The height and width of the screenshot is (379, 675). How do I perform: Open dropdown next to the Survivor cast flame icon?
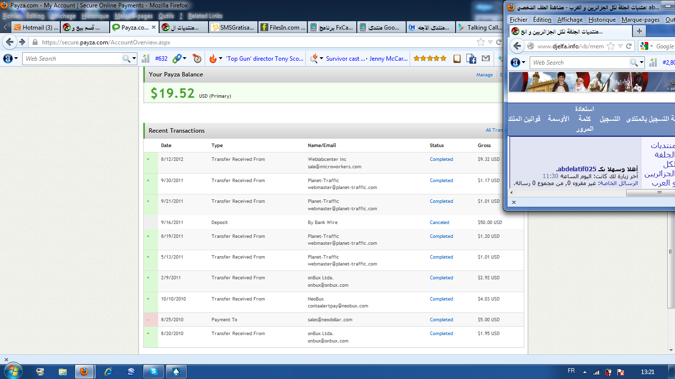pyautogui.click(x=321, y=59)
